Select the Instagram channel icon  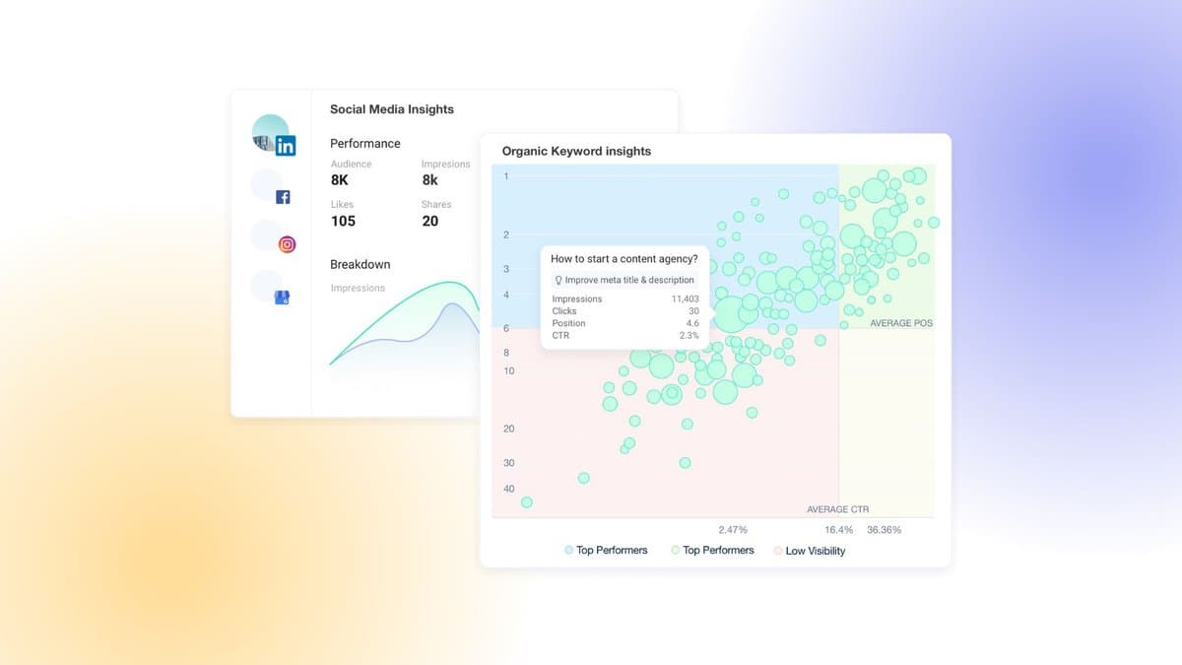coord(287,243)
